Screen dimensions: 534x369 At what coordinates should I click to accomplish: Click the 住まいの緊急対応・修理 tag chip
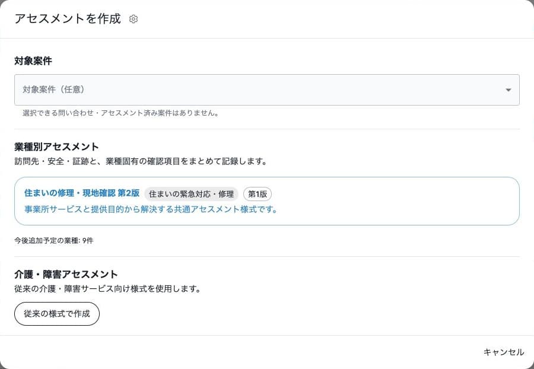191,194
